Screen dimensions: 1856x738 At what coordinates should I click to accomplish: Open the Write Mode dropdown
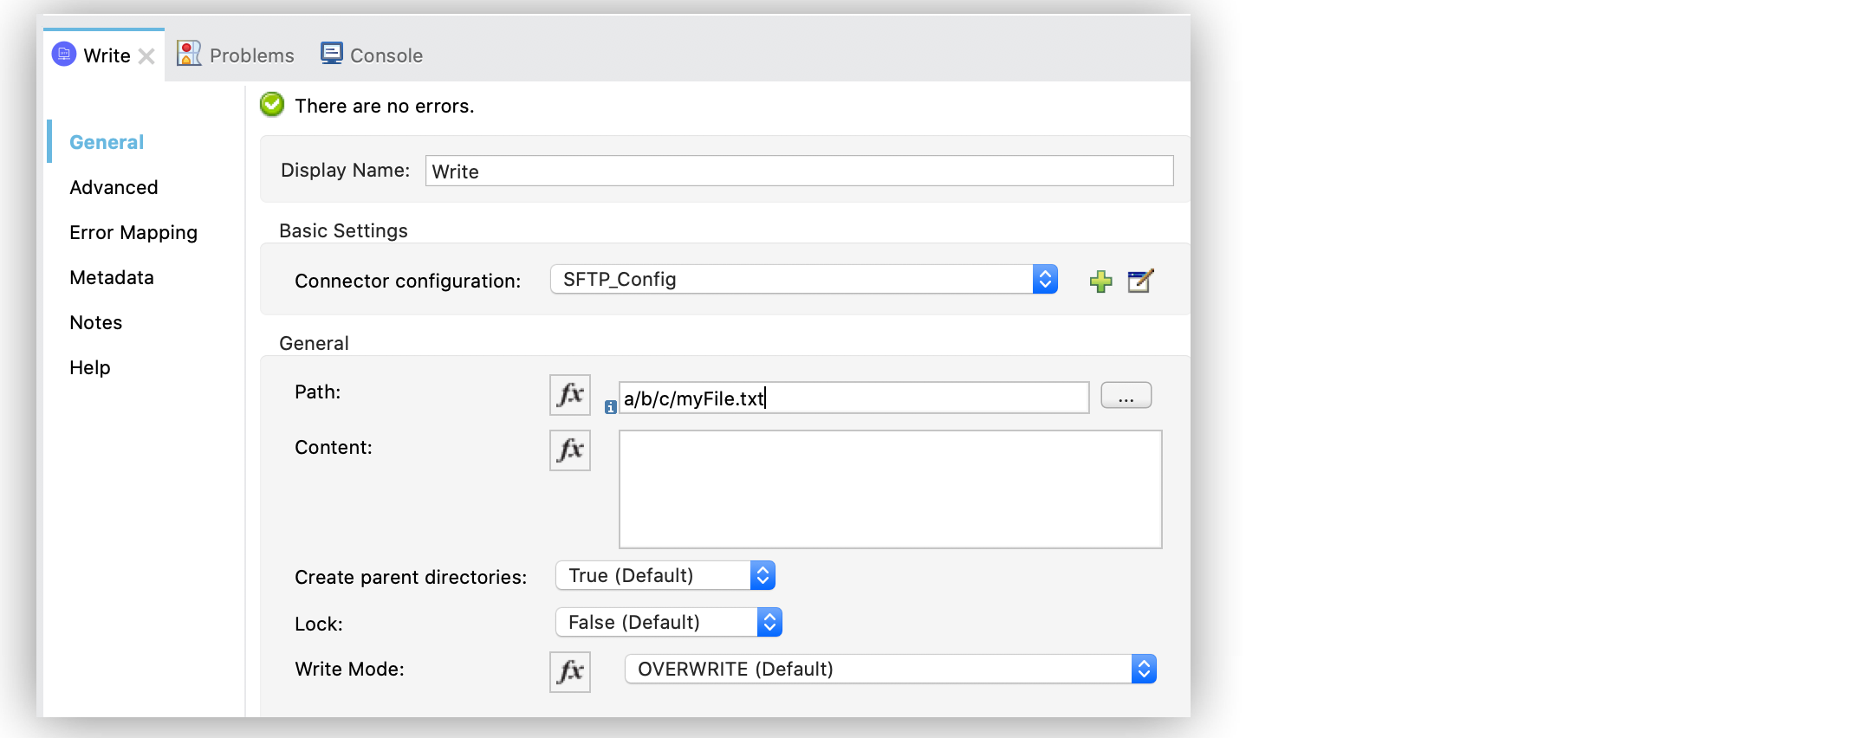click(x=1144, y=668)
